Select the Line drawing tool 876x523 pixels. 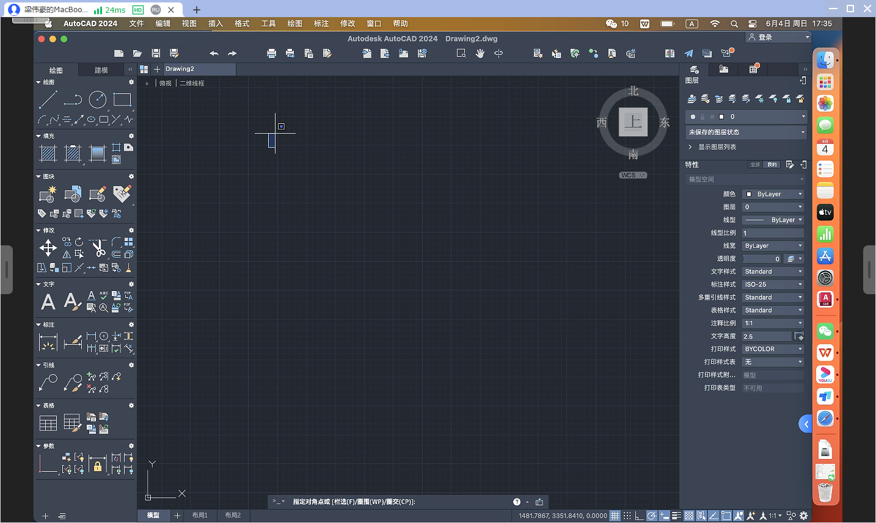coord(48,99)
